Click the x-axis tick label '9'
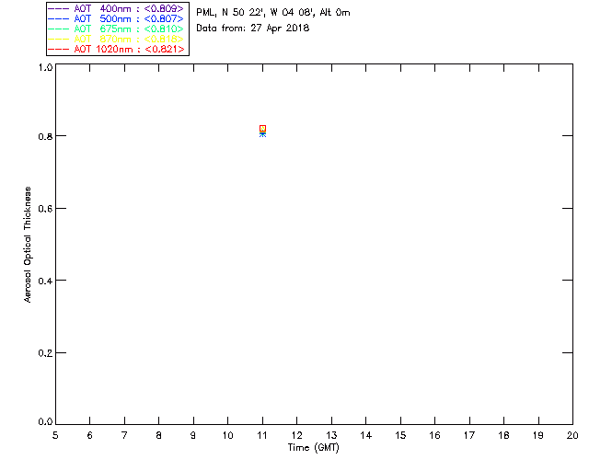The width and height of the screenshot is (589, 471). coord(193,435)
